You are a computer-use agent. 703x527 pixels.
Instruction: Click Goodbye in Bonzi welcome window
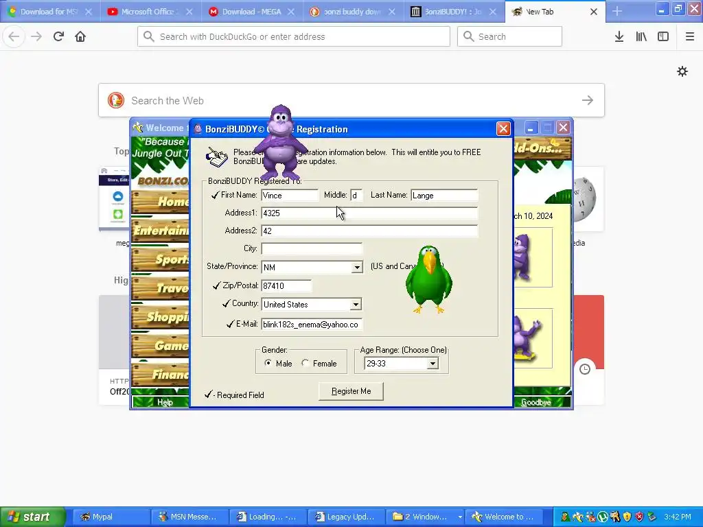(535, 402)
